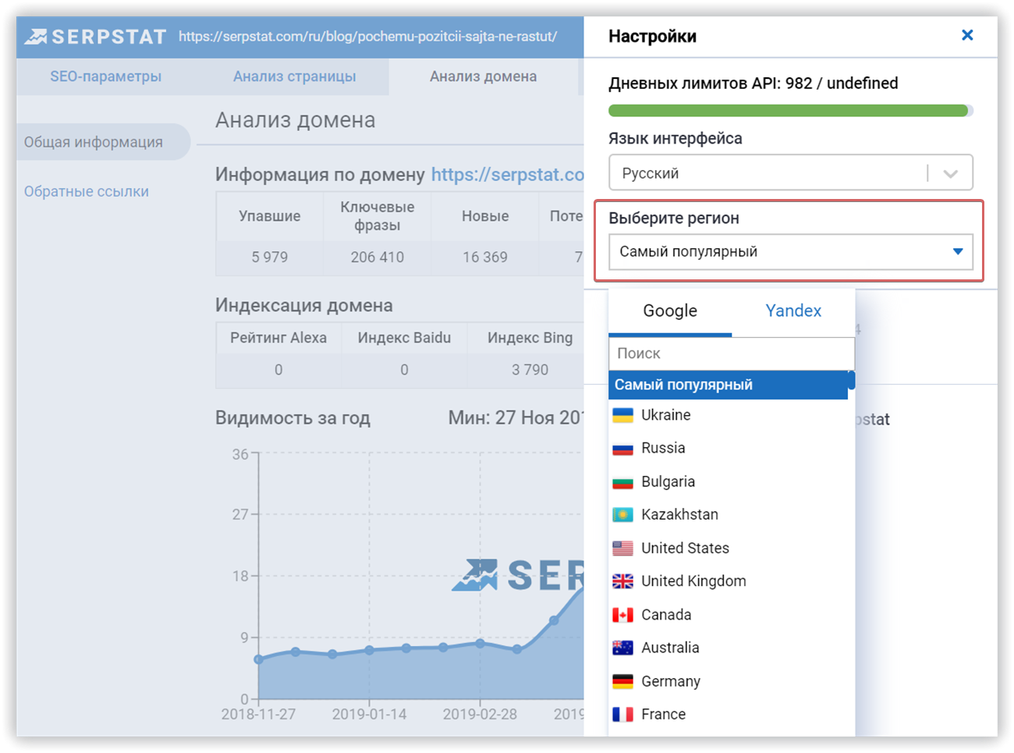Select the United Kingdom flag icon
Viewport: 1014px width, 753px height.
(622, 581)
